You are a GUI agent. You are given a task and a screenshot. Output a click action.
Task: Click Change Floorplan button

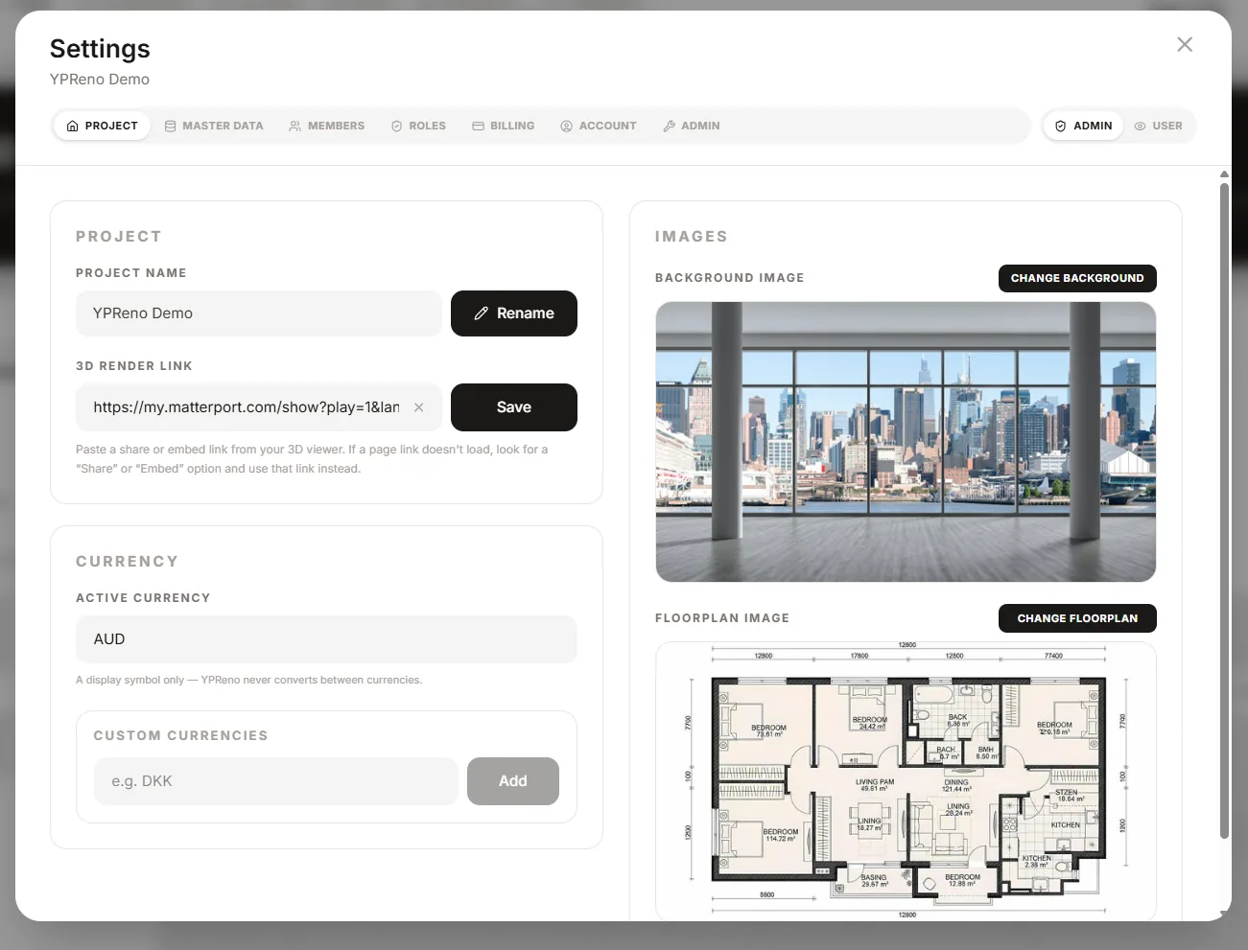point(1077,618)
